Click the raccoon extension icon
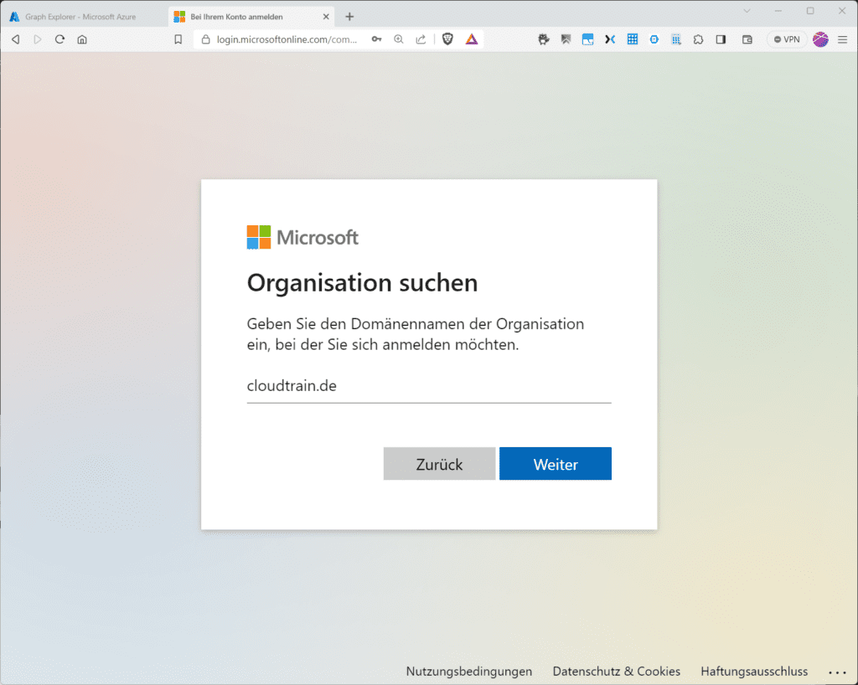Screen dimensions: 858x685 click(x=543, y=39)
